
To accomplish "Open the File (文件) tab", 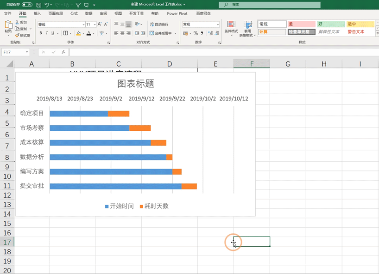I will click(7, 13).
